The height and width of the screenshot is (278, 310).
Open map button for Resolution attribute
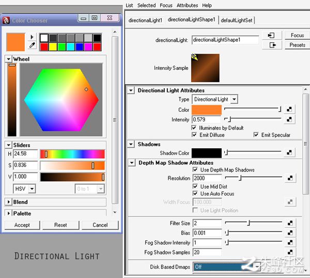290,178
